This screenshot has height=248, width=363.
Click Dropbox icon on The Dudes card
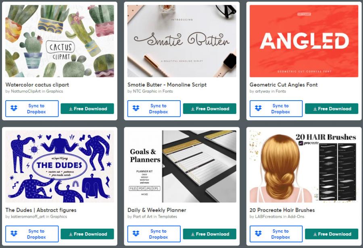coord(14,234)
